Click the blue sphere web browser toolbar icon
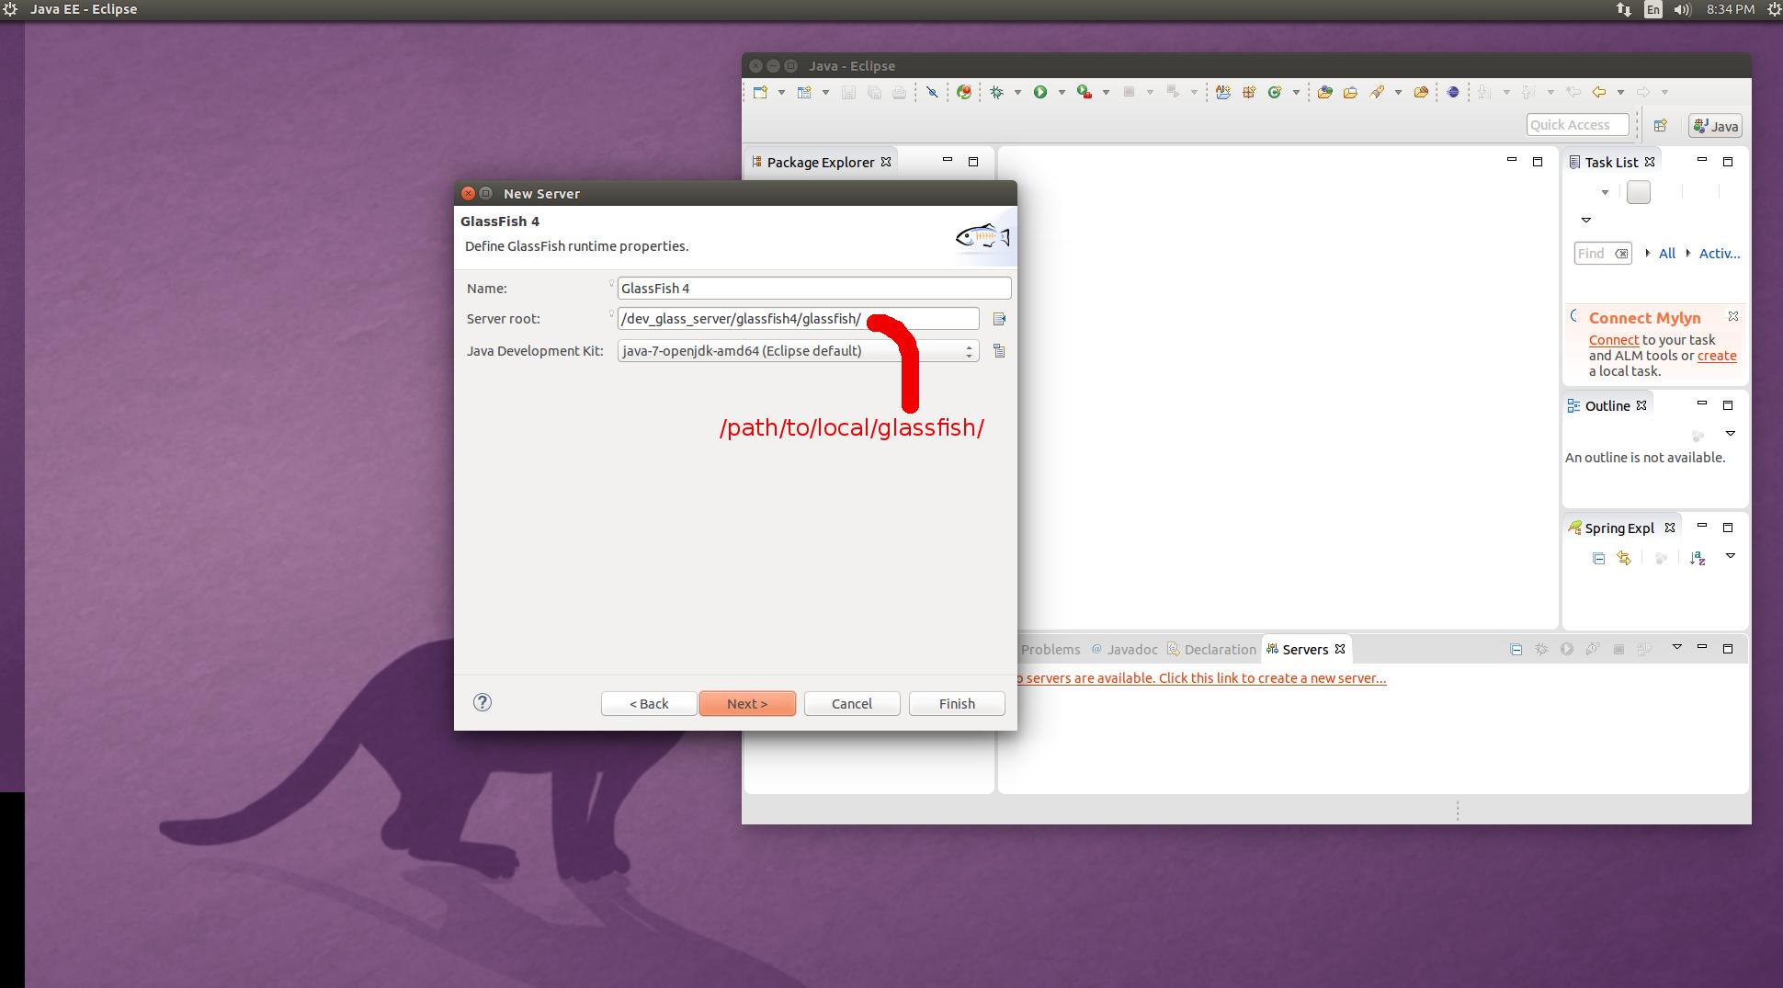This screenshot has width=1783, height=988. click(1453, 92)
